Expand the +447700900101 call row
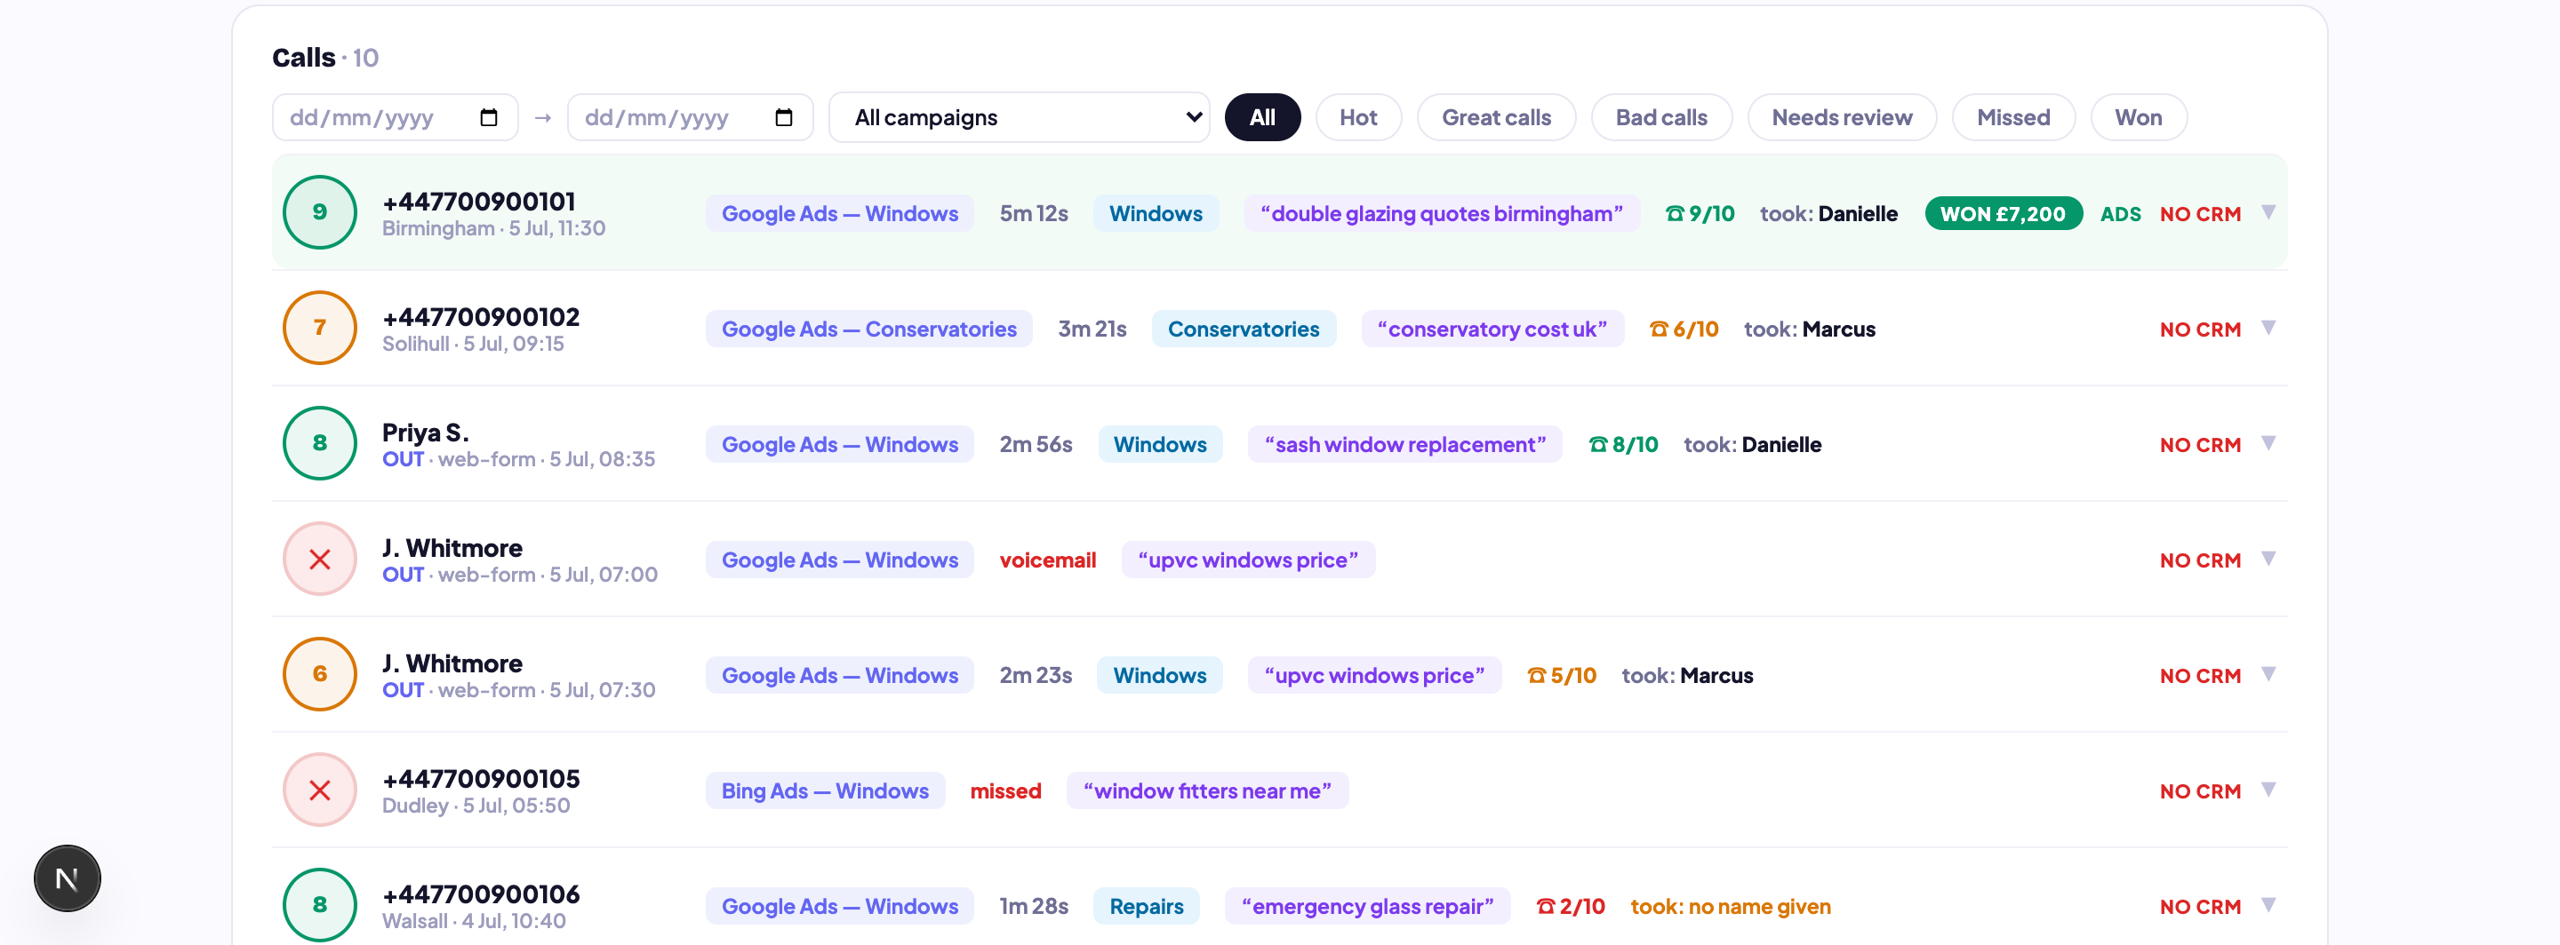2560x945 pixels. (2268, 212)
